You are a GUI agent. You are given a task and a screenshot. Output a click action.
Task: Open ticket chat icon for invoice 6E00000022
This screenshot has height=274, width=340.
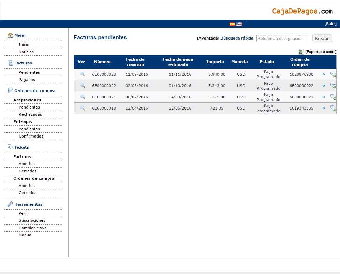333,86
